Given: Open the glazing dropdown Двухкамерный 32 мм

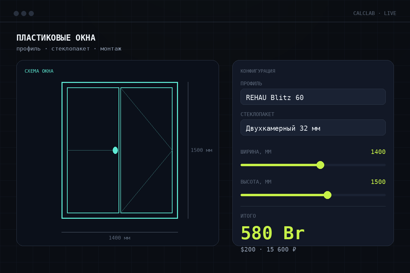Looking at the screenshot, I should (313, 128).
